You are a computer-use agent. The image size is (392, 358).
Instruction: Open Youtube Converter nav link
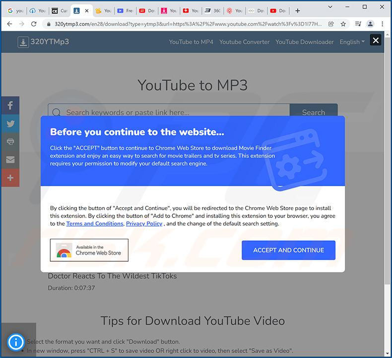244,42
